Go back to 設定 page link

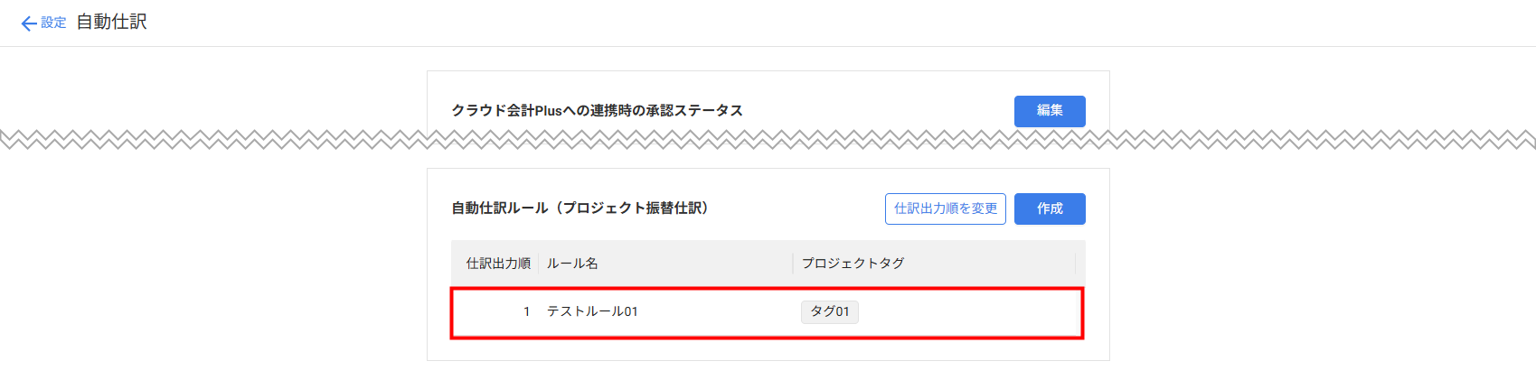point(53,23)
